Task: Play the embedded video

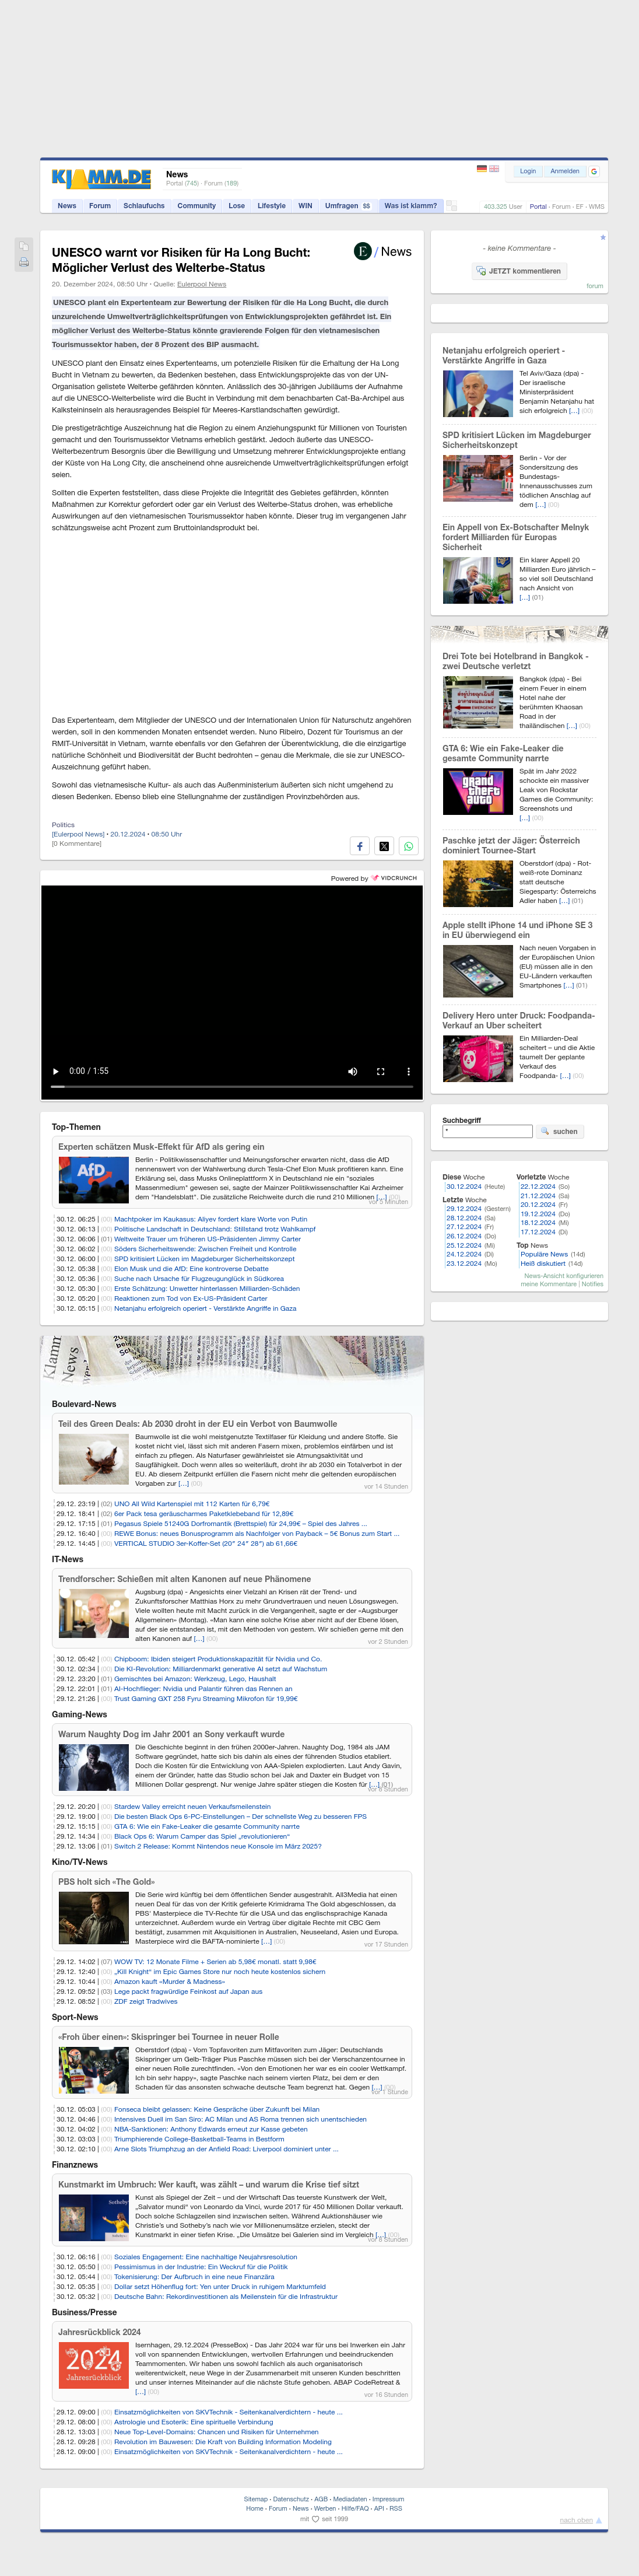Action: pyautogui.click(x=55, y=1071)
